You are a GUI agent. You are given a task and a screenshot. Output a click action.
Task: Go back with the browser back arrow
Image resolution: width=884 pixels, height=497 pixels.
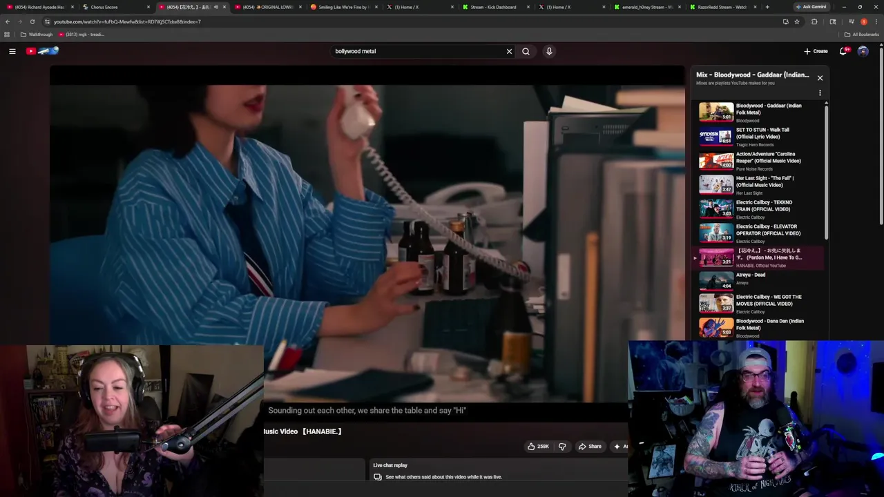(8, 21)
